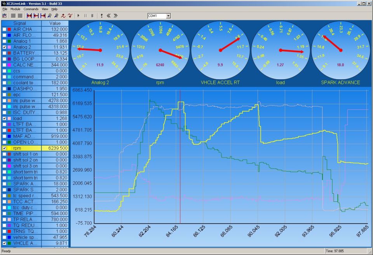Click the rpm value 6239.500

point(58,148)
